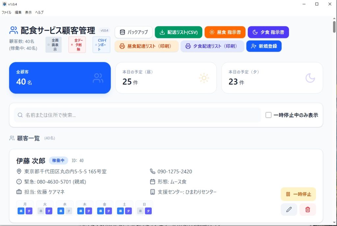Click the people icon in 全顧客 card
Screen dimensions: 337x226
(x=98, y=78)
